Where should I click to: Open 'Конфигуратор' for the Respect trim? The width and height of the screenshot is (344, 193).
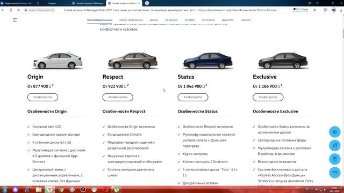click(118, 97)
